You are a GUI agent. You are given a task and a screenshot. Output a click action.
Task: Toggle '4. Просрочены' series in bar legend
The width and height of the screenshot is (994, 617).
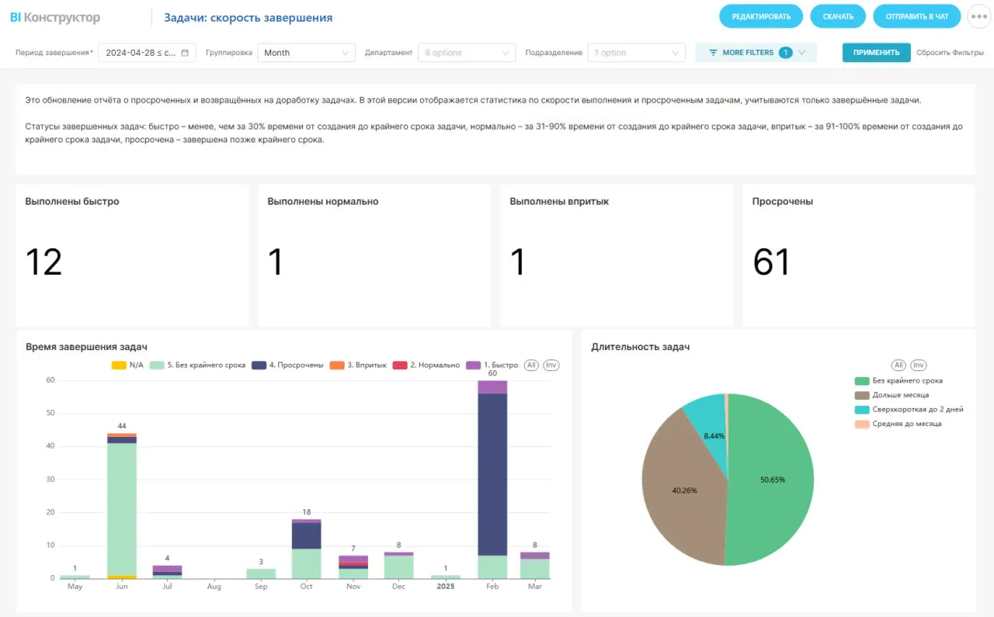point(287,365)
